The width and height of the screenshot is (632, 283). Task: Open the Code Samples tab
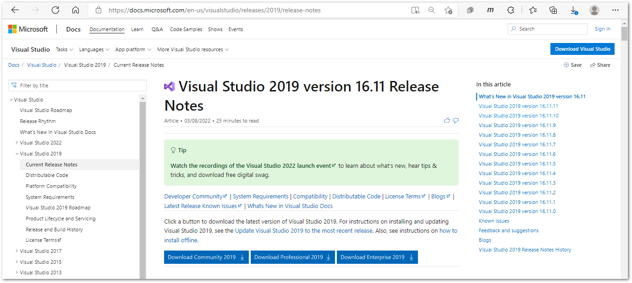pos(186,29)
